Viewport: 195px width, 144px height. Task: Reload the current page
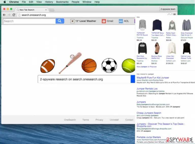14,15
